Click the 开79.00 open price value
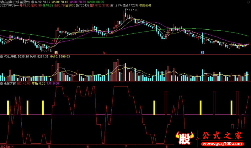Image resolution: width=251 pixels, height=148 pixels. (25, 5)
